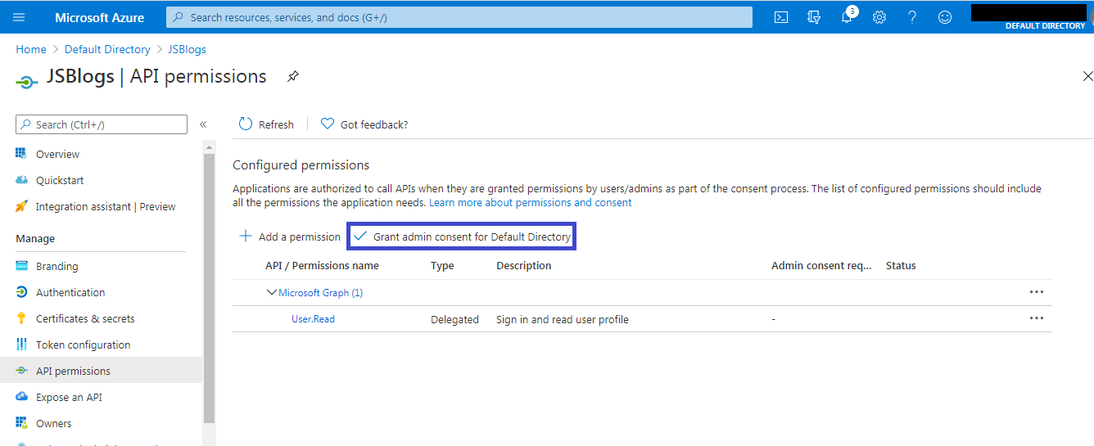Pin the API permissions blade
This screenshot has width=1094, height=446.
293,76
